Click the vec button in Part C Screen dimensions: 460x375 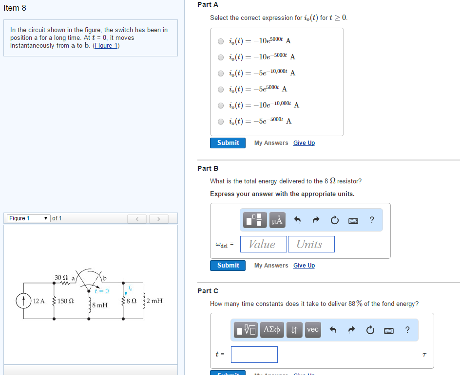click(x=313, y=330)
